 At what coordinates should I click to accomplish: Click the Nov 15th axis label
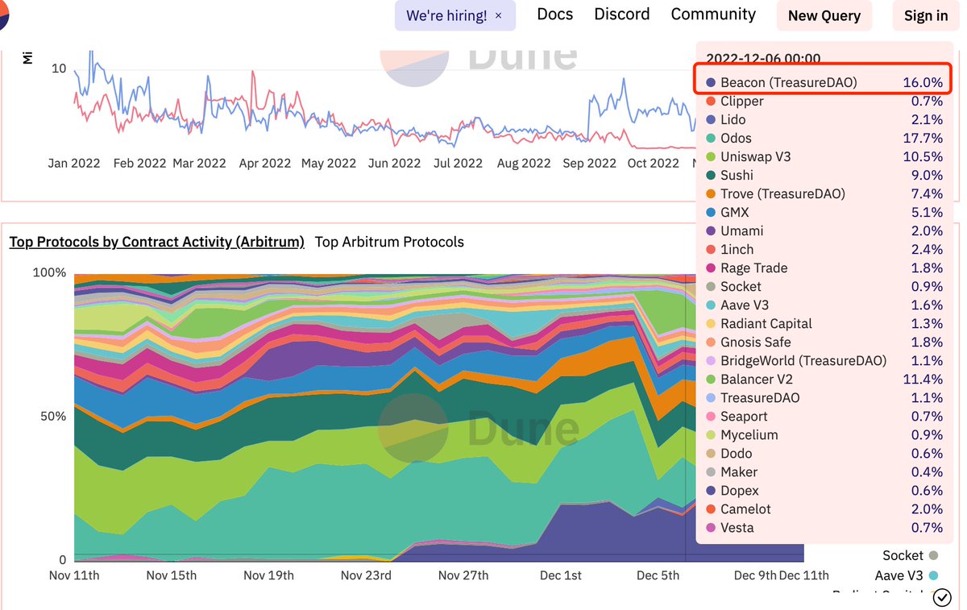172,575
